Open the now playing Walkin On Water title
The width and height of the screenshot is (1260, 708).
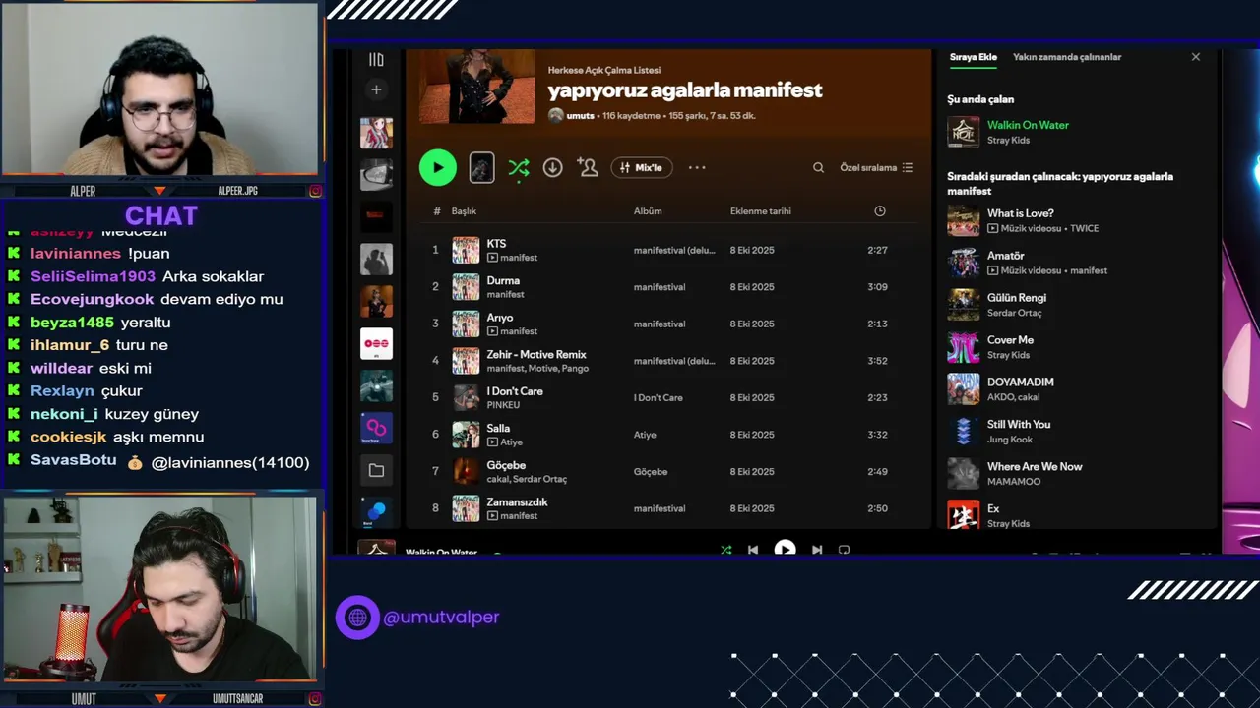1028,125
